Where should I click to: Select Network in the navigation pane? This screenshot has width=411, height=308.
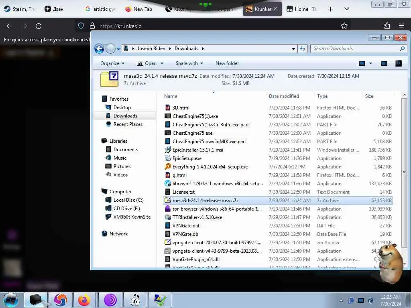[x=118, y=234]
